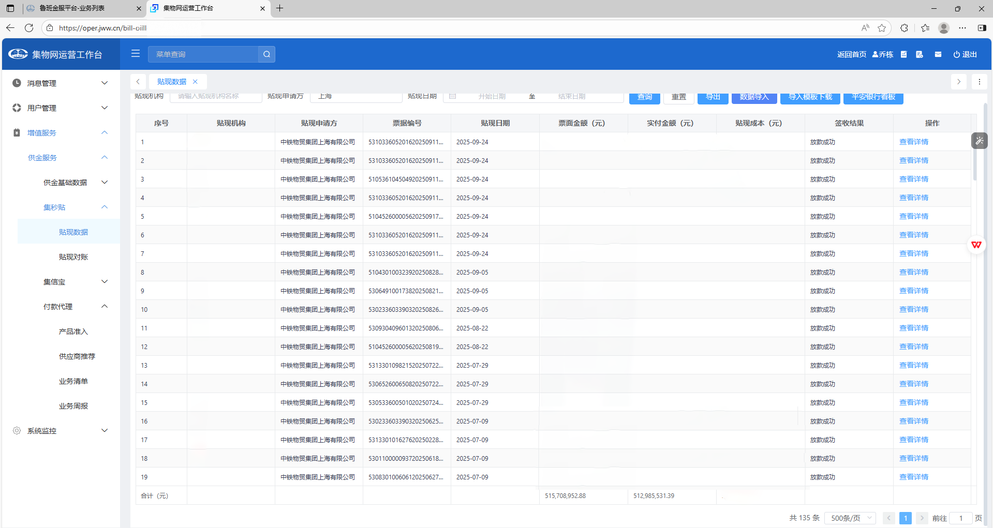
Task: Open the three-dot tab options menu
Action: pyautogui.click(x=979, y=82)
